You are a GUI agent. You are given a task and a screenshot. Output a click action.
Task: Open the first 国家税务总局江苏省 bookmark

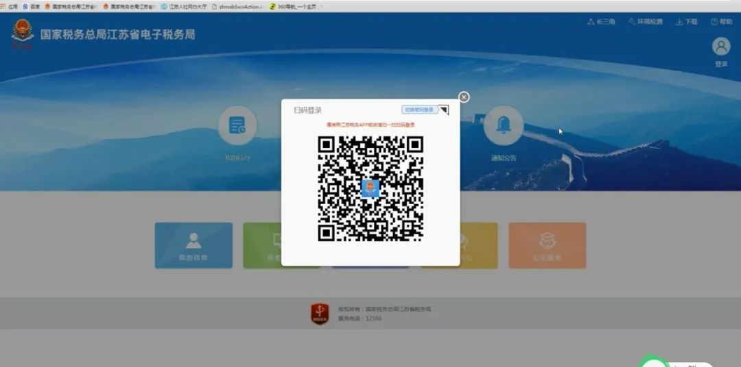[x=71, y=7]
